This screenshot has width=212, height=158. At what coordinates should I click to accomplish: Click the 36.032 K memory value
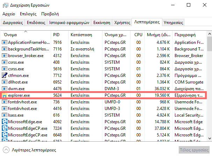162,89
